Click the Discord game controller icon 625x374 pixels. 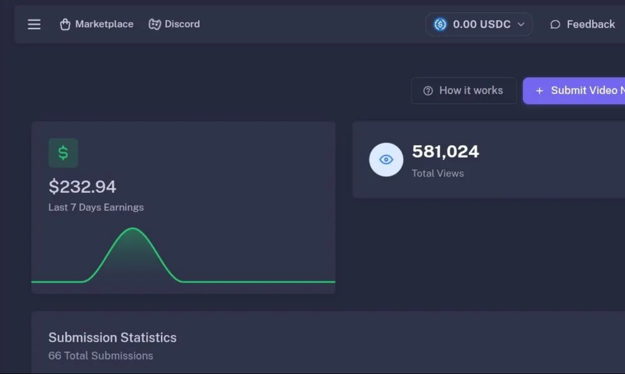[x=153, y=24]
